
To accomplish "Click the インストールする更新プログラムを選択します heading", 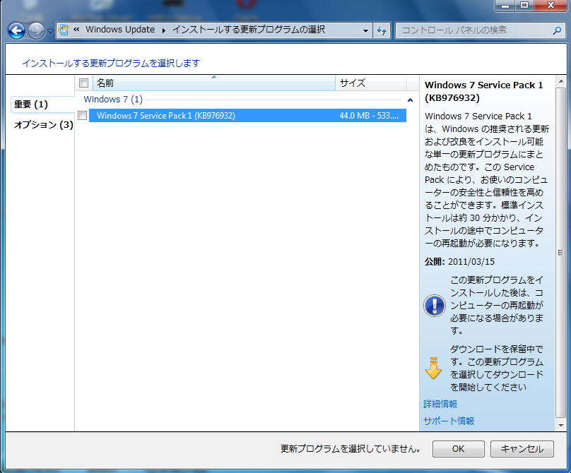I will pyautogui.click(x=111, y=64).
